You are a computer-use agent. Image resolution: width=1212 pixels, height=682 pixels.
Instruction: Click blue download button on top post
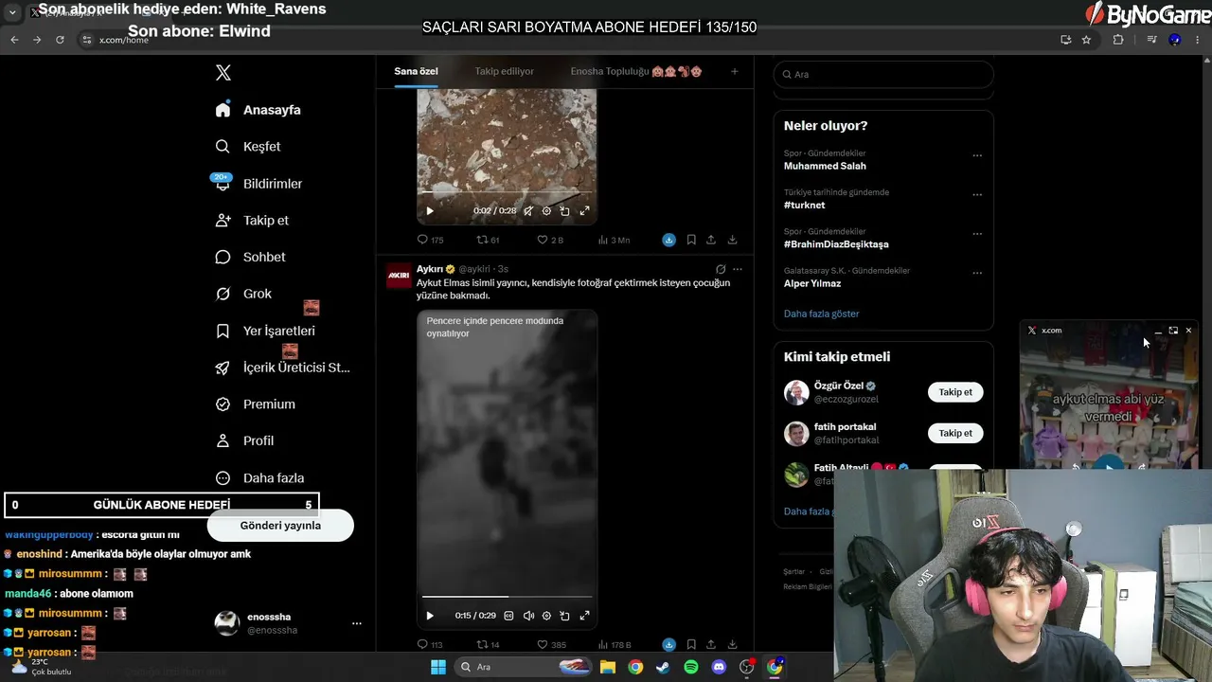coord(668,240)
